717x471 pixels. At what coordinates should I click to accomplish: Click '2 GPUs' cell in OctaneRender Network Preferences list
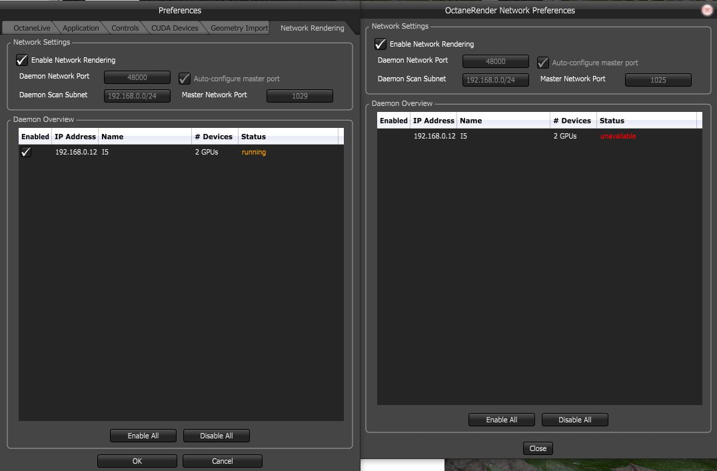click(565, 136)
